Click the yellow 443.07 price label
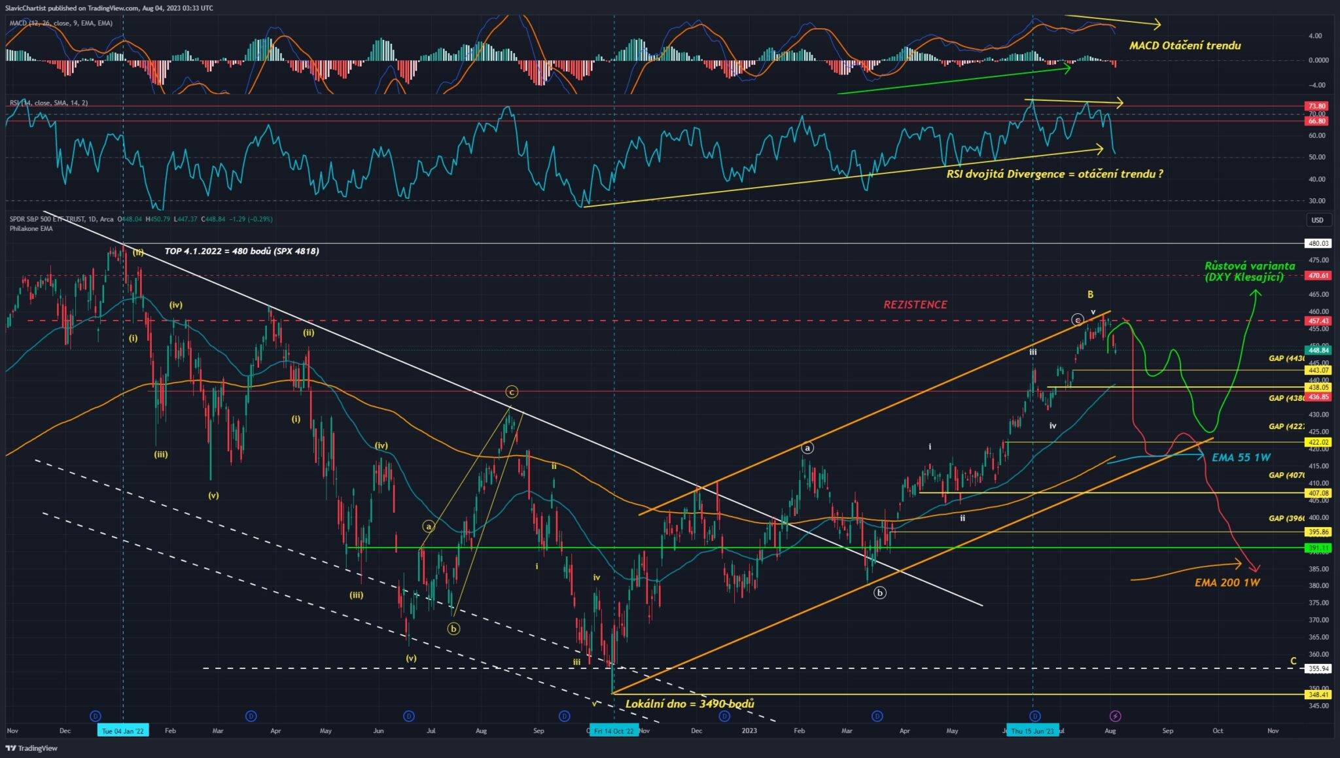The height and width of the screenshot is (758, 1340). (1318, 370)
